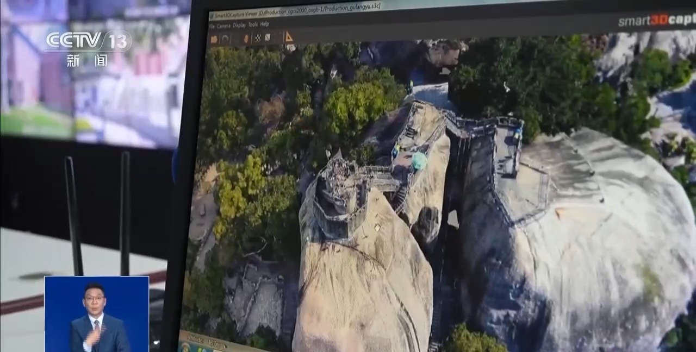Screen dimensions: 696x352
Task: Select the orange triangle measurement tool
Action: coord(288,37)
